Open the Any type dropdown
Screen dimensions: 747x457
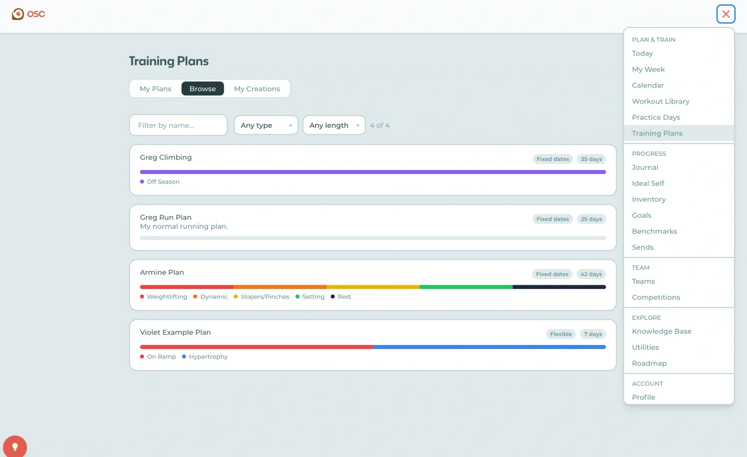[x=266, y=125]
